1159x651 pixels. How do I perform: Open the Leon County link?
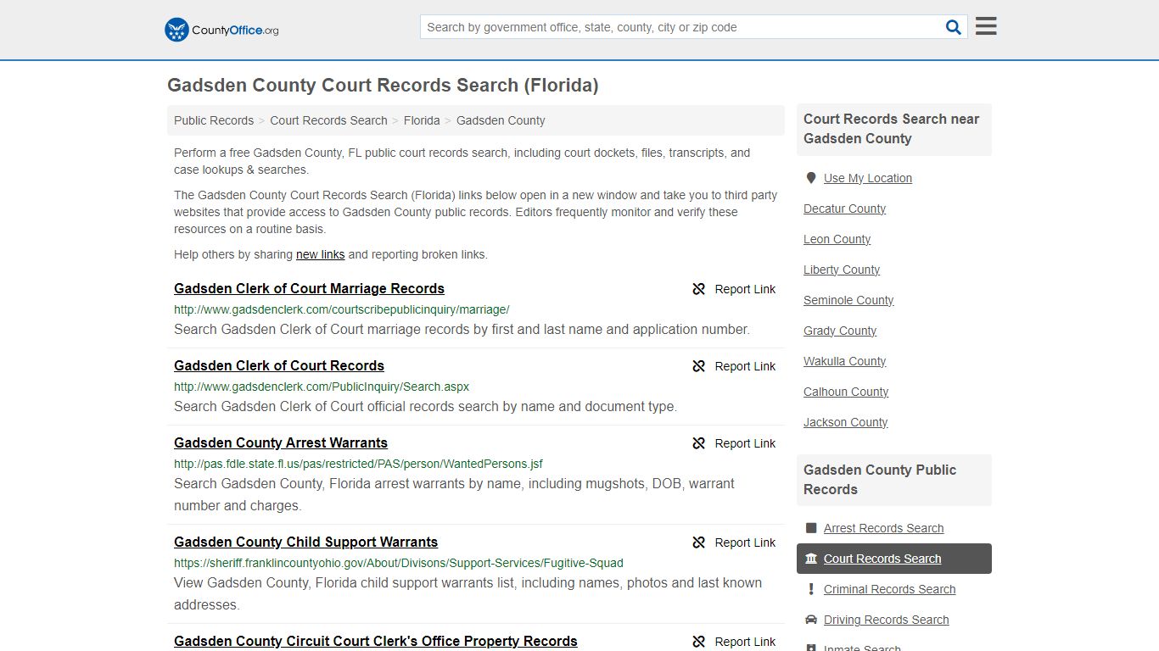coord(837,239)
